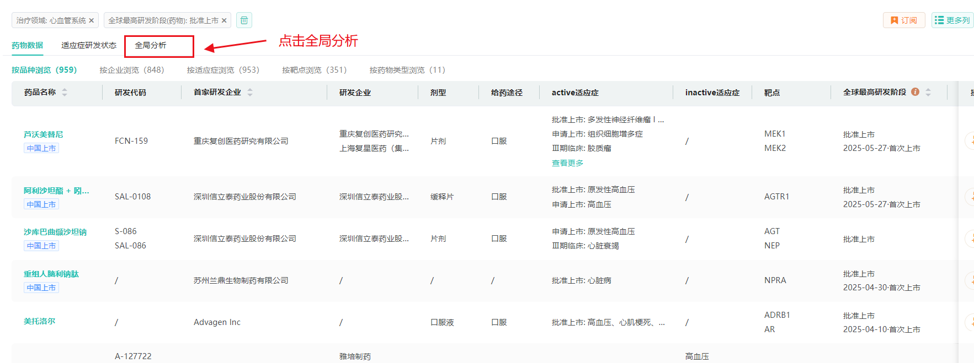Open drug 重组人脑利钠肽 details
The height and width of the screenshot is (363, 974).
tap(51, 274)
